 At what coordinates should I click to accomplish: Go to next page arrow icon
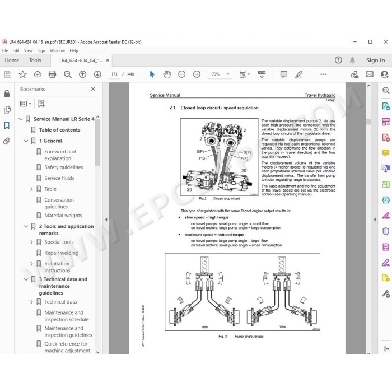tap(97, 74)
